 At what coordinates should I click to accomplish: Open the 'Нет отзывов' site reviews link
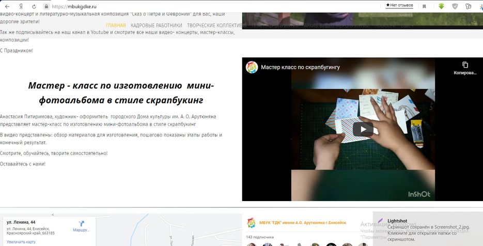pos(399,5)
